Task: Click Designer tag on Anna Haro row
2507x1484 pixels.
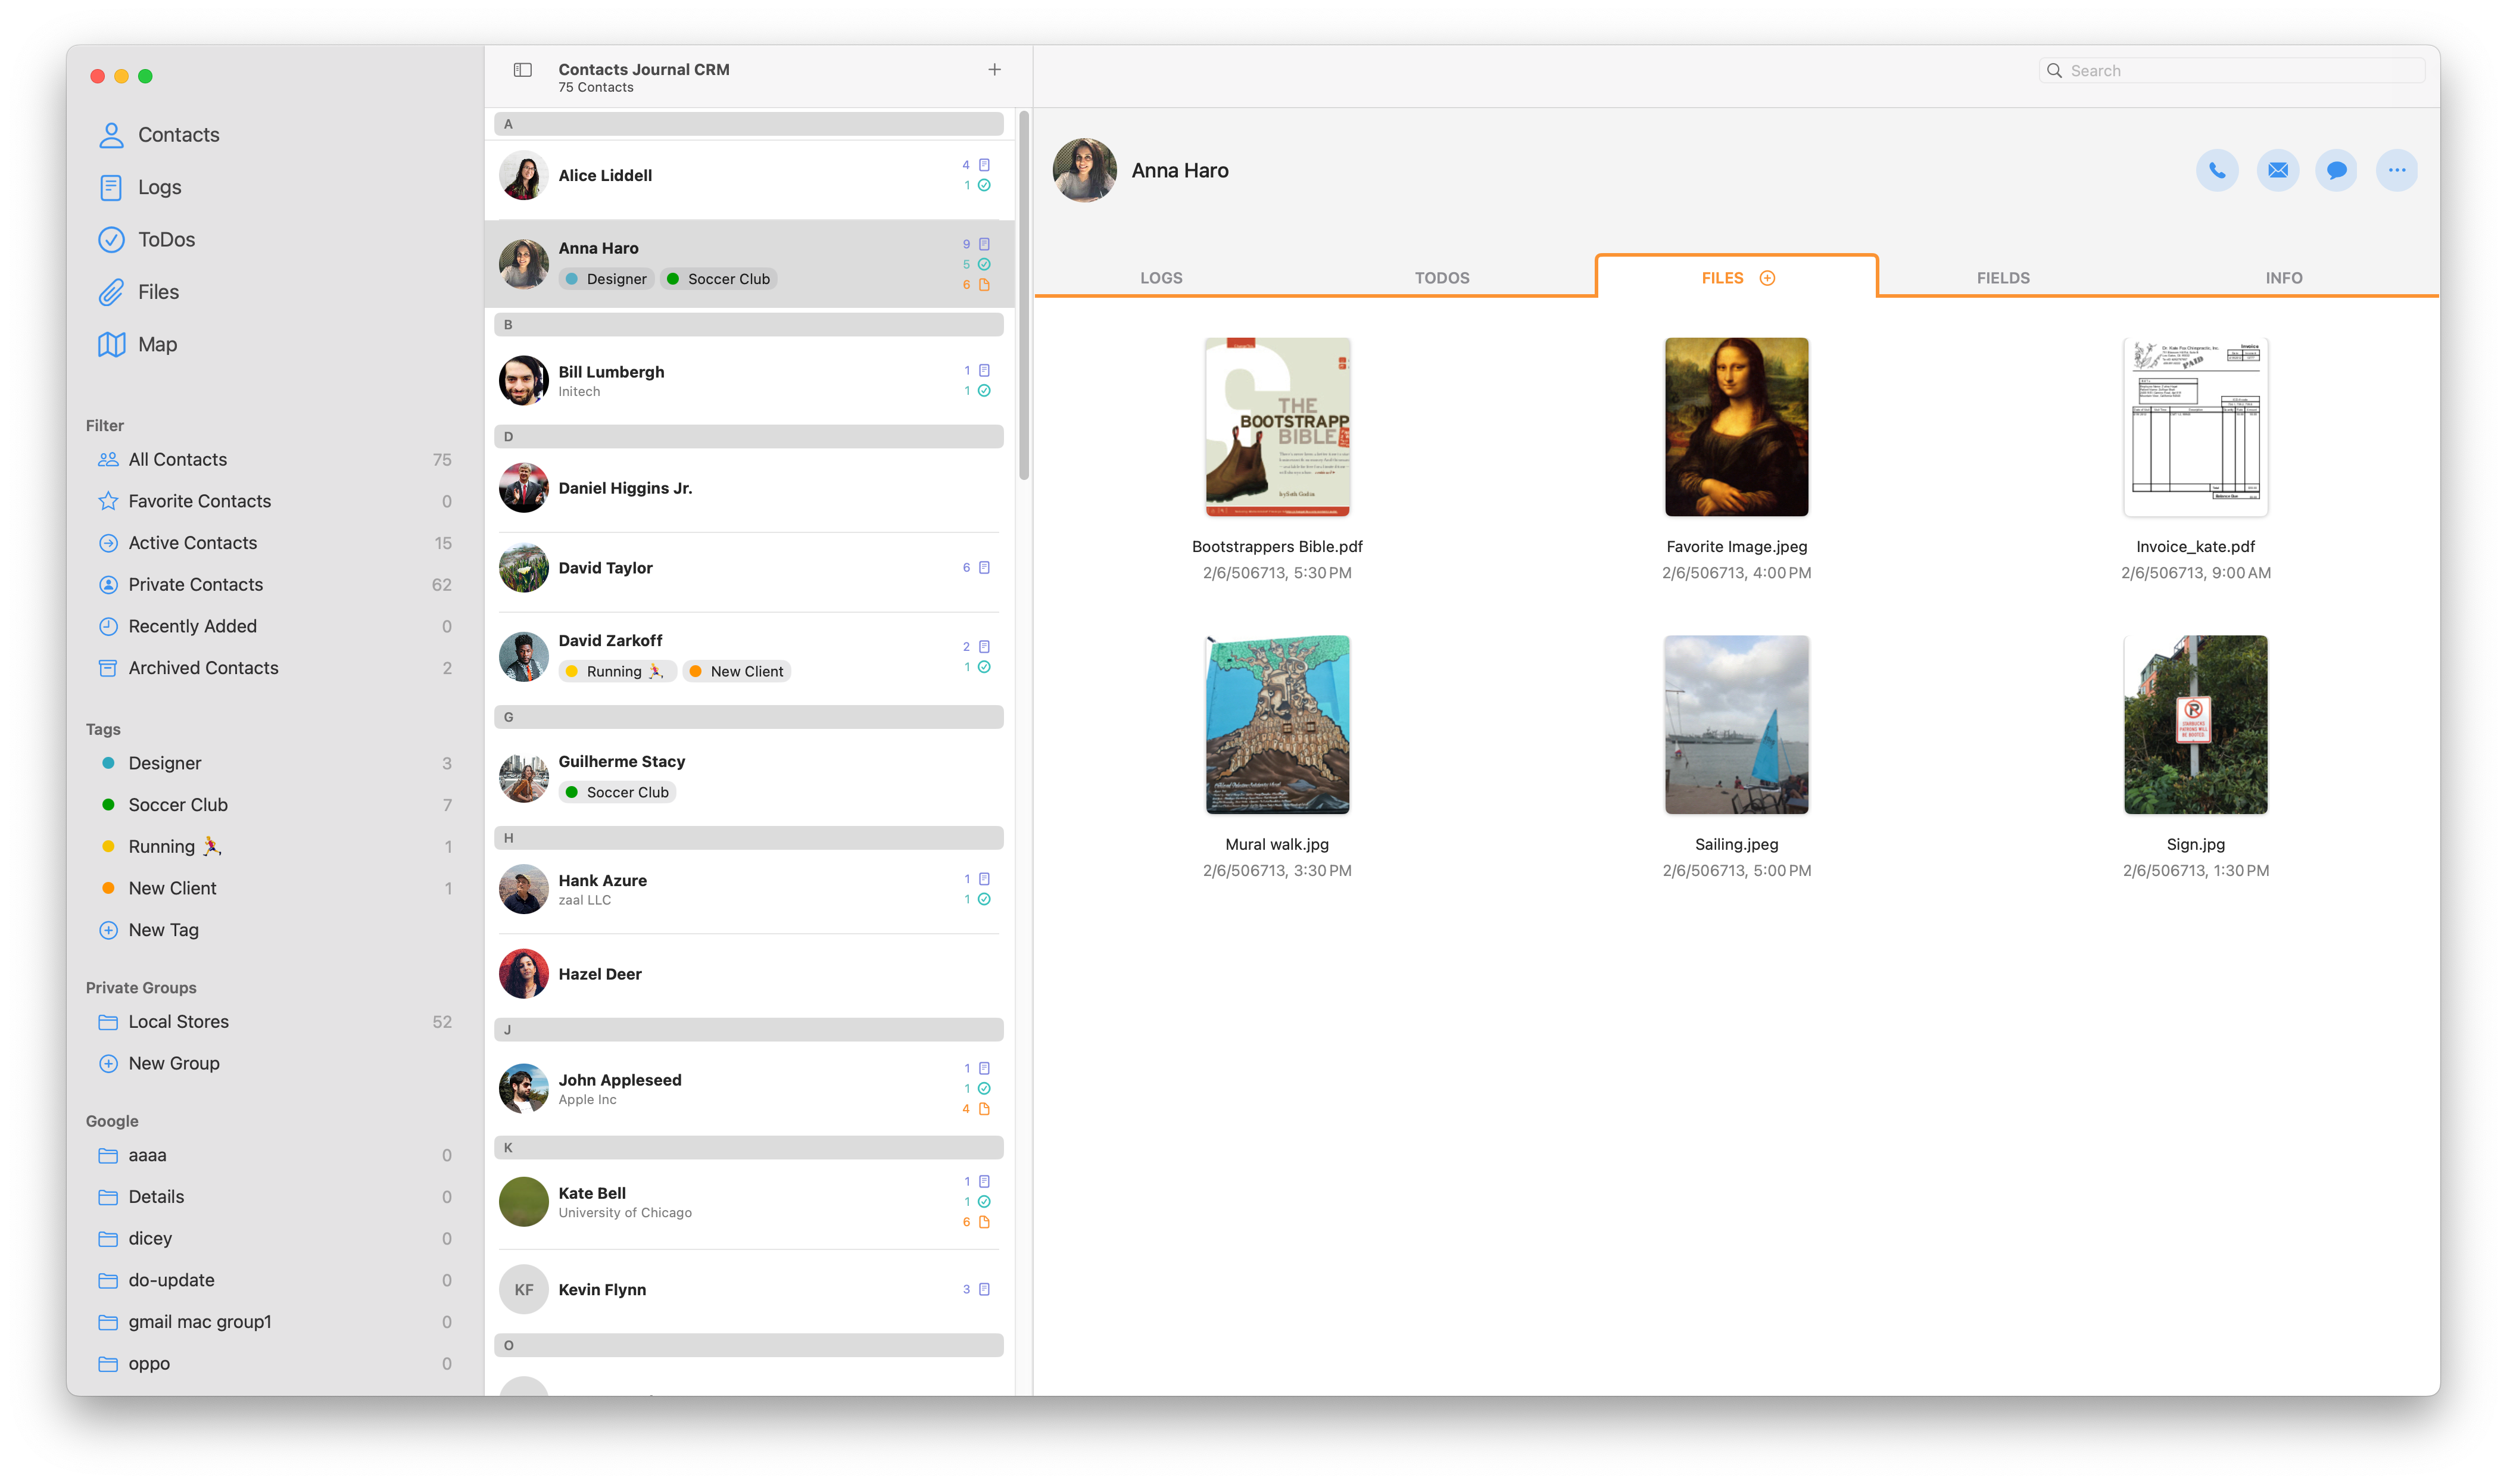Action: 606,279
